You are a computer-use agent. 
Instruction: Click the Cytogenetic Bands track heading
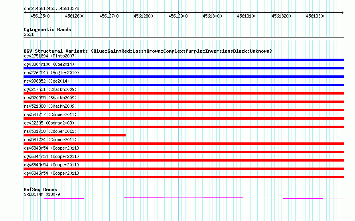47,30
